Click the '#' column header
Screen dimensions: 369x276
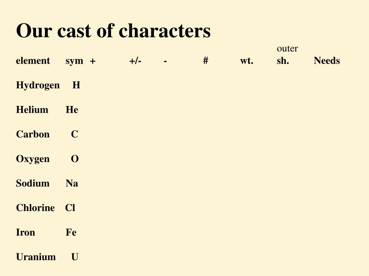click(x=206, y=60)
